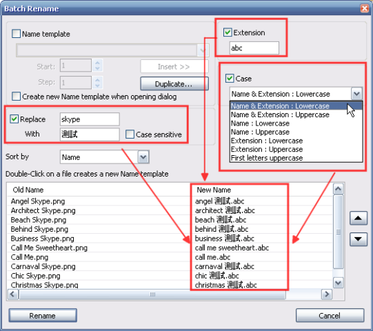Select First letters uppercase option
The height and width of the screenshot is (331, 373).
click(x=296, y=158)
